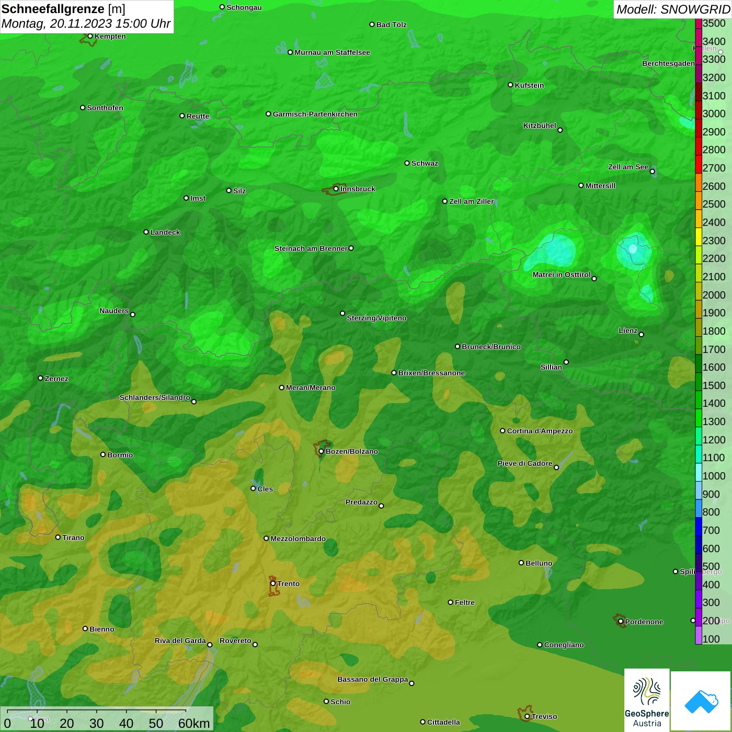
Task: Click the Schwaz location dot
Action: click(407, 163)
